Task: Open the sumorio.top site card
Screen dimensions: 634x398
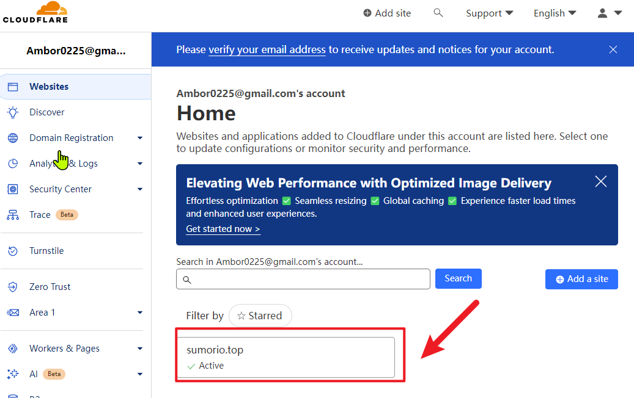Action: pos(286,357)
